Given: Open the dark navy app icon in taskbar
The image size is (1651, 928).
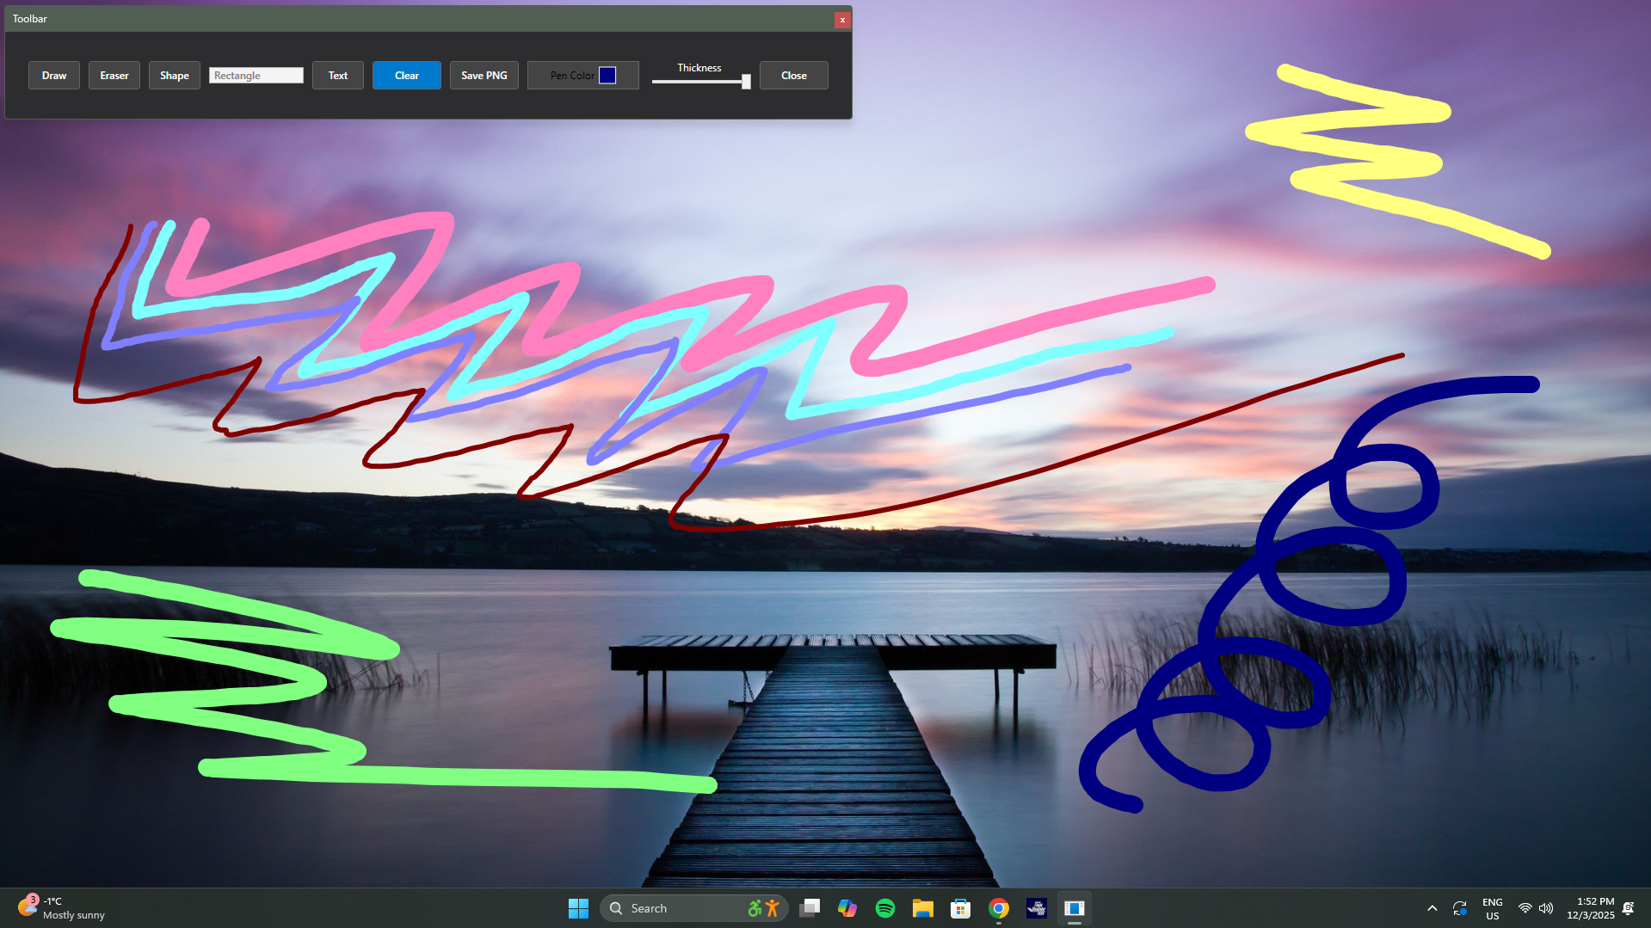Looking at the screenshot, I should (1037, 908).
